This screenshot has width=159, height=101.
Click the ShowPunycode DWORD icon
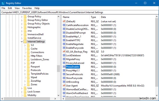pos(64,78)
